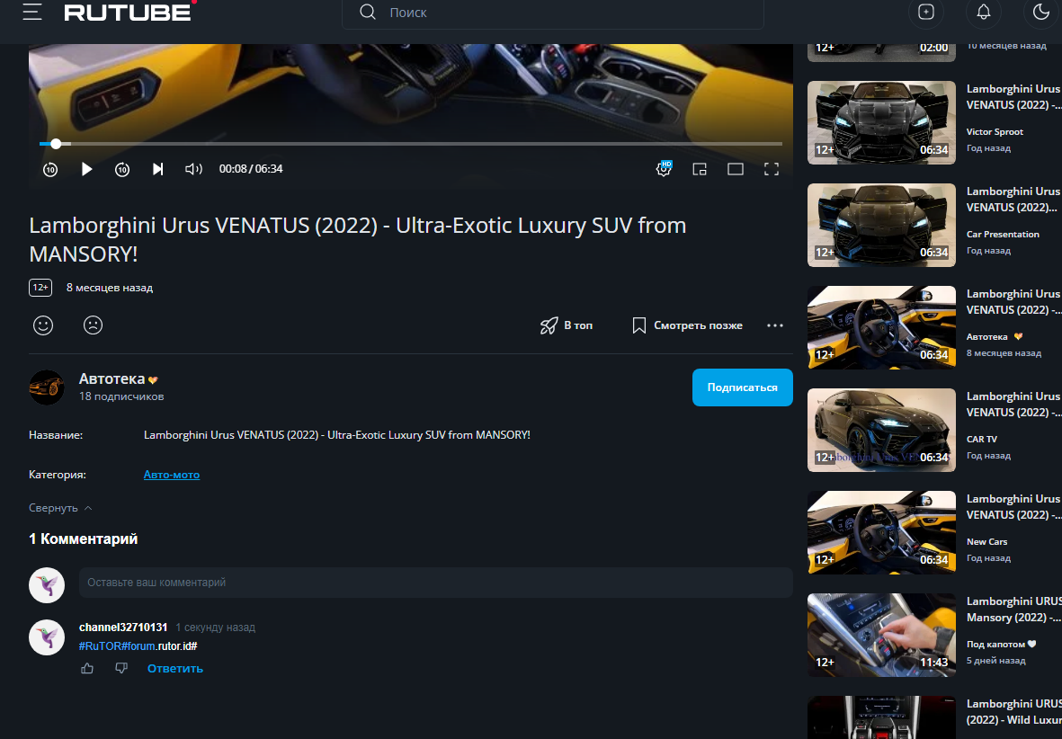
Task: Open the Под капотом video thumbnail
Action: pyautogui.click(x=881, y=636)
